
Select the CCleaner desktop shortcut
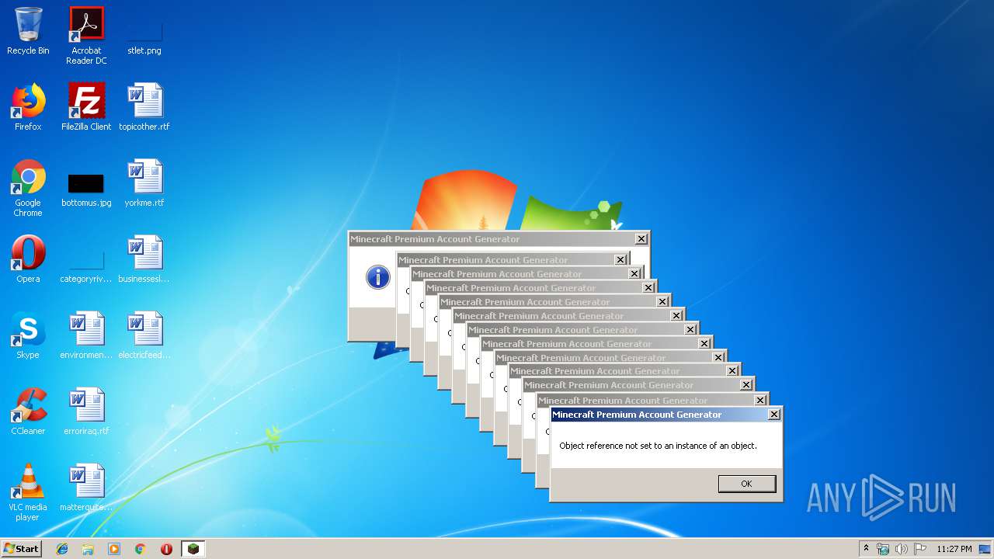(x=28, y=411)
